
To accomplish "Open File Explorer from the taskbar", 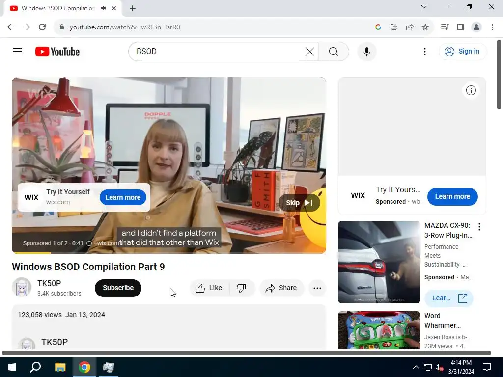I will (60, 367).
